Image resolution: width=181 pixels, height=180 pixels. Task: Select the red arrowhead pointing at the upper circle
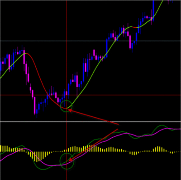tap(70, 111)
